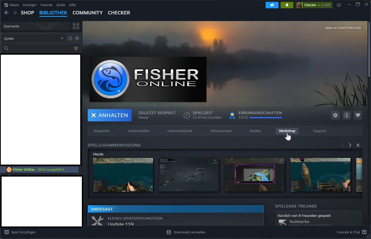
Task: Toggle ready-to-play games filter icon
Action: pyautogui.click(x=77, y=38)
